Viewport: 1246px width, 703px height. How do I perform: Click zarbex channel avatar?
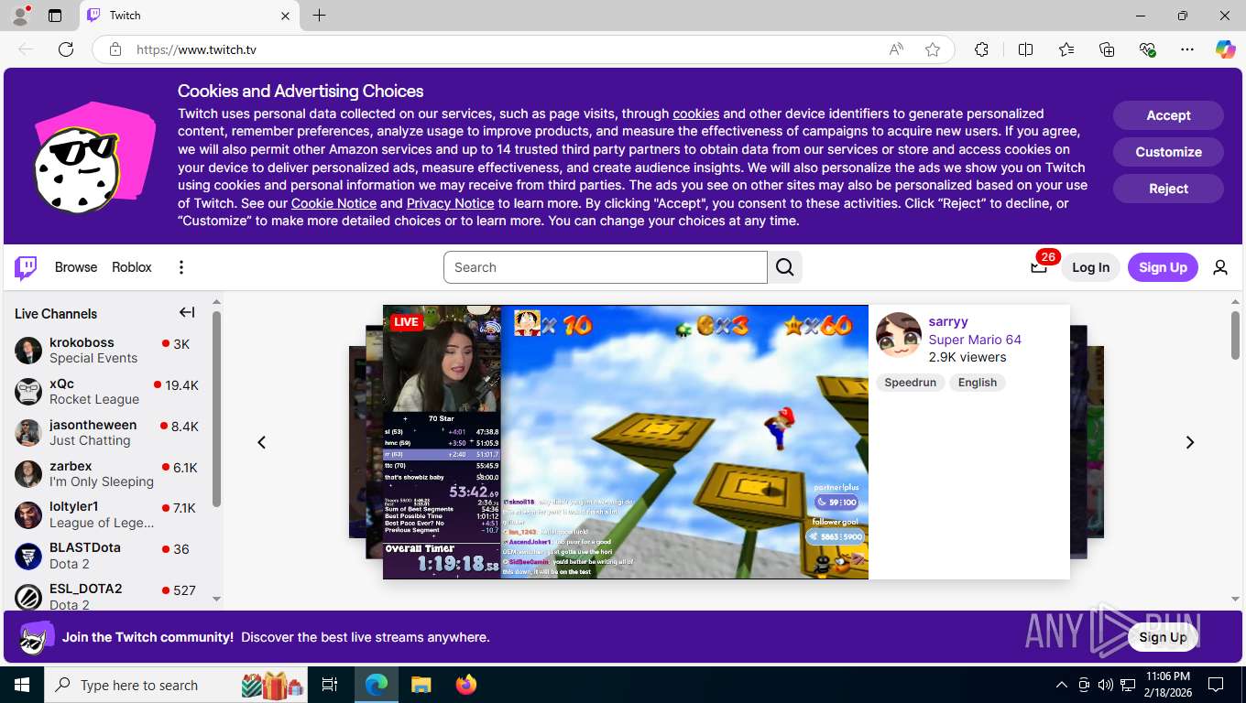[x=28, y=473]
